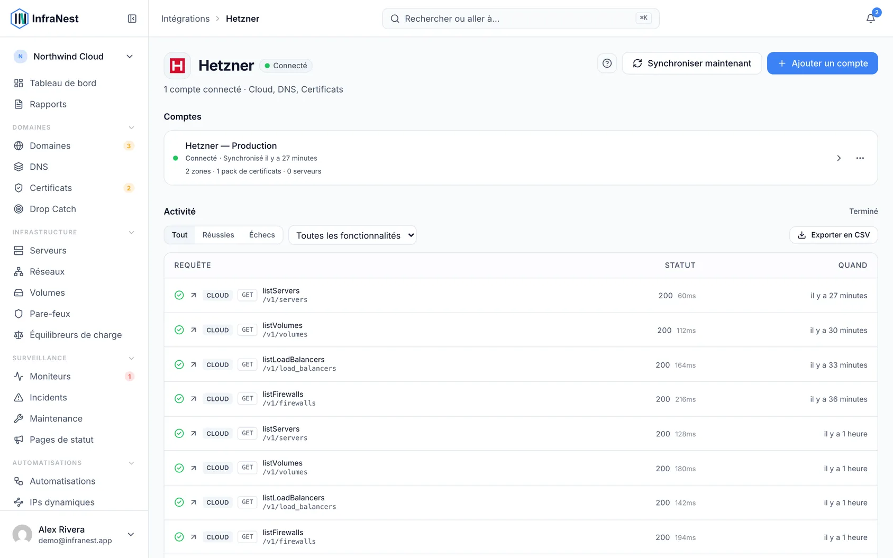Click the Certificats count badge 2
Screen dimensions: 893x558
129,188
